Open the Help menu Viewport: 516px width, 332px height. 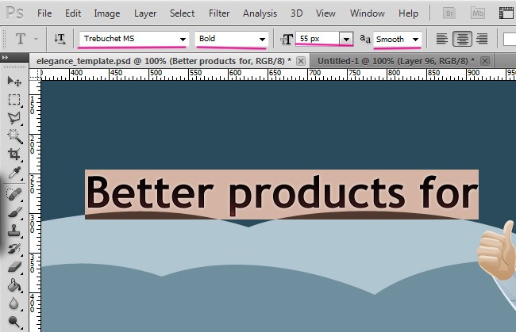click(x=408, y=13)
